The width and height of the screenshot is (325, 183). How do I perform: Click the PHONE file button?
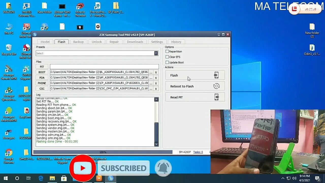(x=42, y=83)
